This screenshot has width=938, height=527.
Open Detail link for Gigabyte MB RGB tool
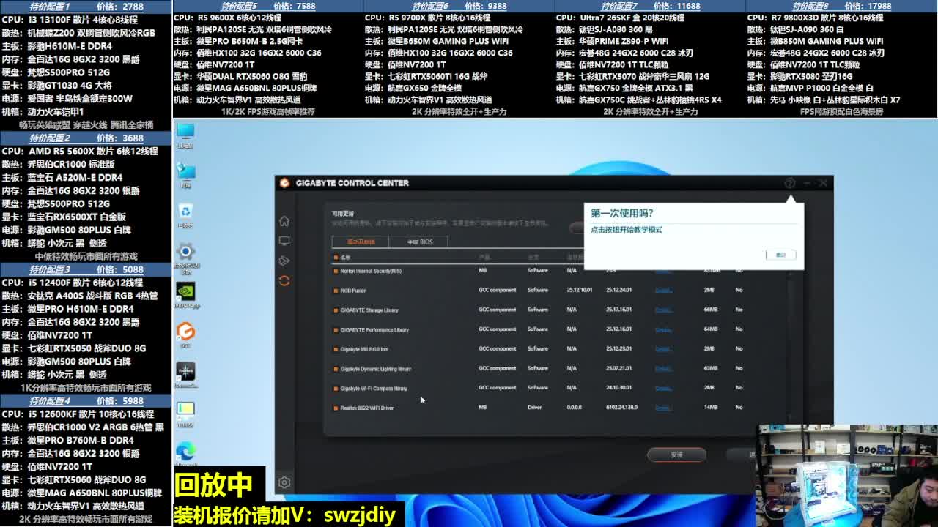pyautogui.click(x=663, y=349)
